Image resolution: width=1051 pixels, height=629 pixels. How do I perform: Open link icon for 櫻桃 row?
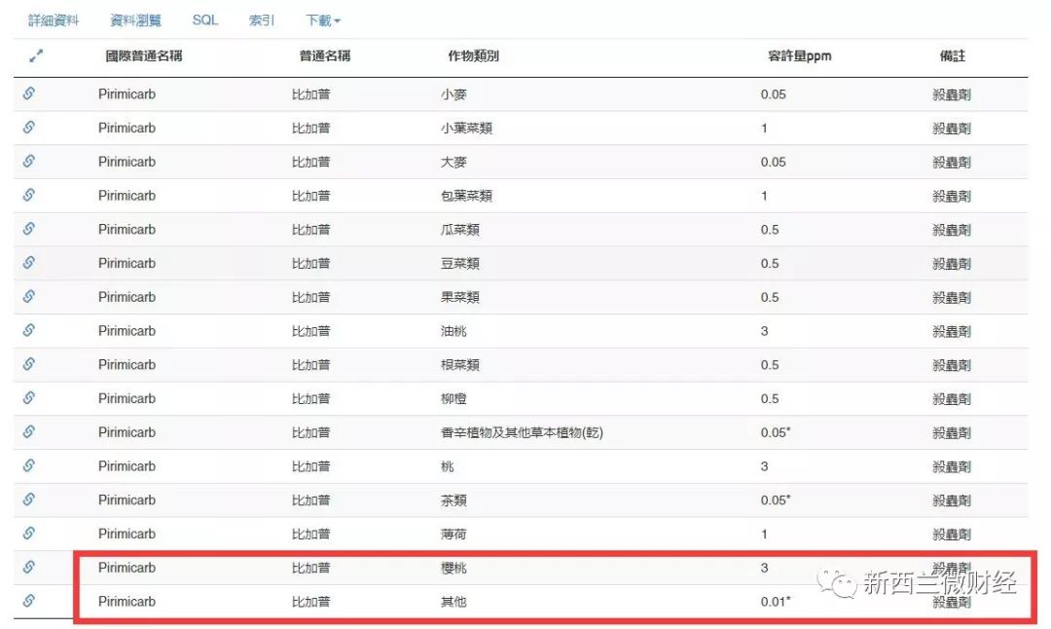pyautogui.click(x=29, y=567)
